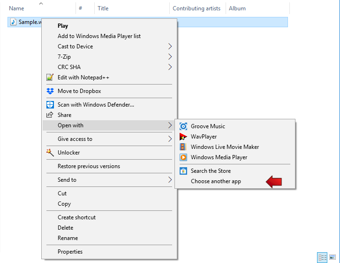The image size is (340, 263).
Task: Click the Dropbox logo icon
Action: tap(50, 91)
